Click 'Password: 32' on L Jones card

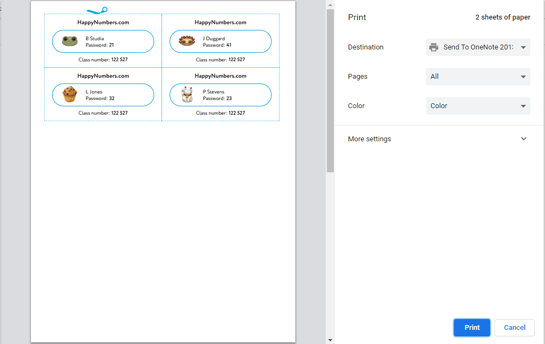(x=100, y=98)
